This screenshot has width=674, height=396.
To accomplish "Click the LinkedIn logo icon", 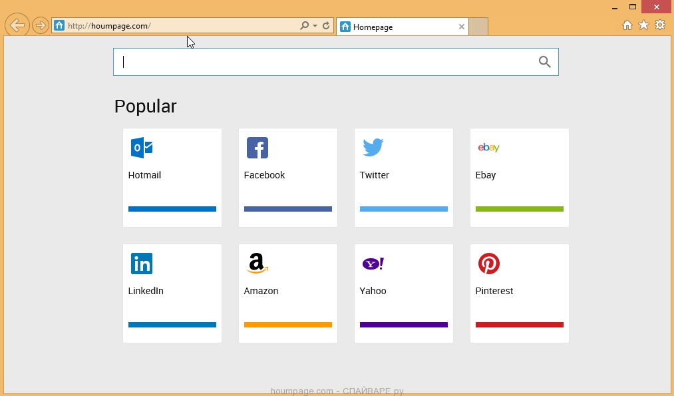I will tap(142, 264).
